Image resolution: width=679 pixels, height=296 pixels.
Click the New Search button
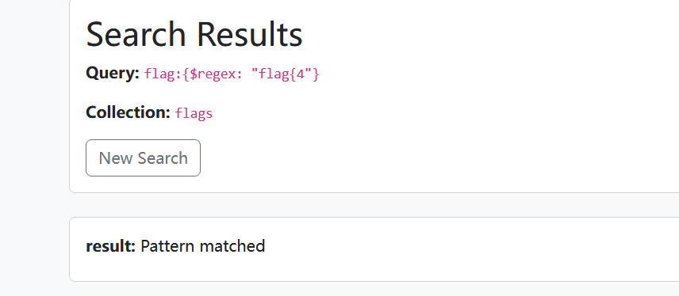(x=143, y=157)
